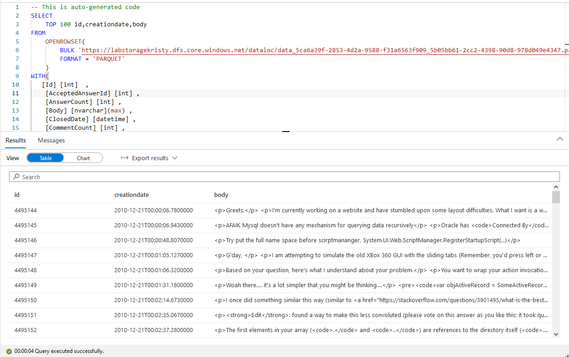Collapse the results pane with the chevron
The image size is (569, 357).
[x=559, y=140]
